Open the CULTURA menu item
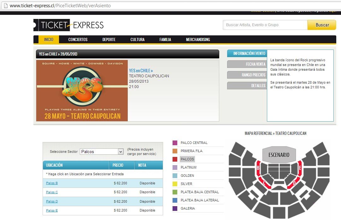This screenshot has width=341, height=221. 138,39
